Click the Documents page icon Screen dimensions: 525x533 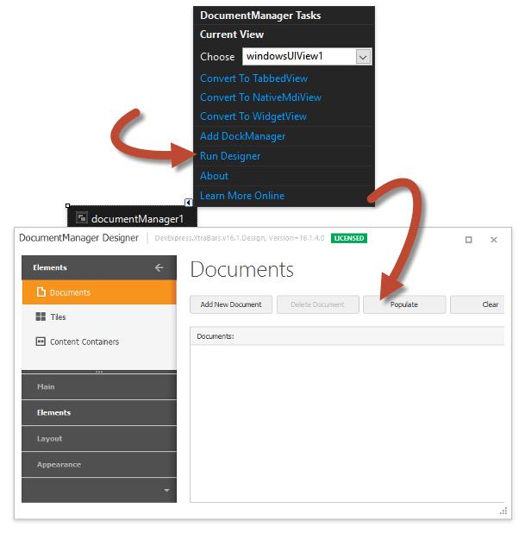[x=41, y=292]
